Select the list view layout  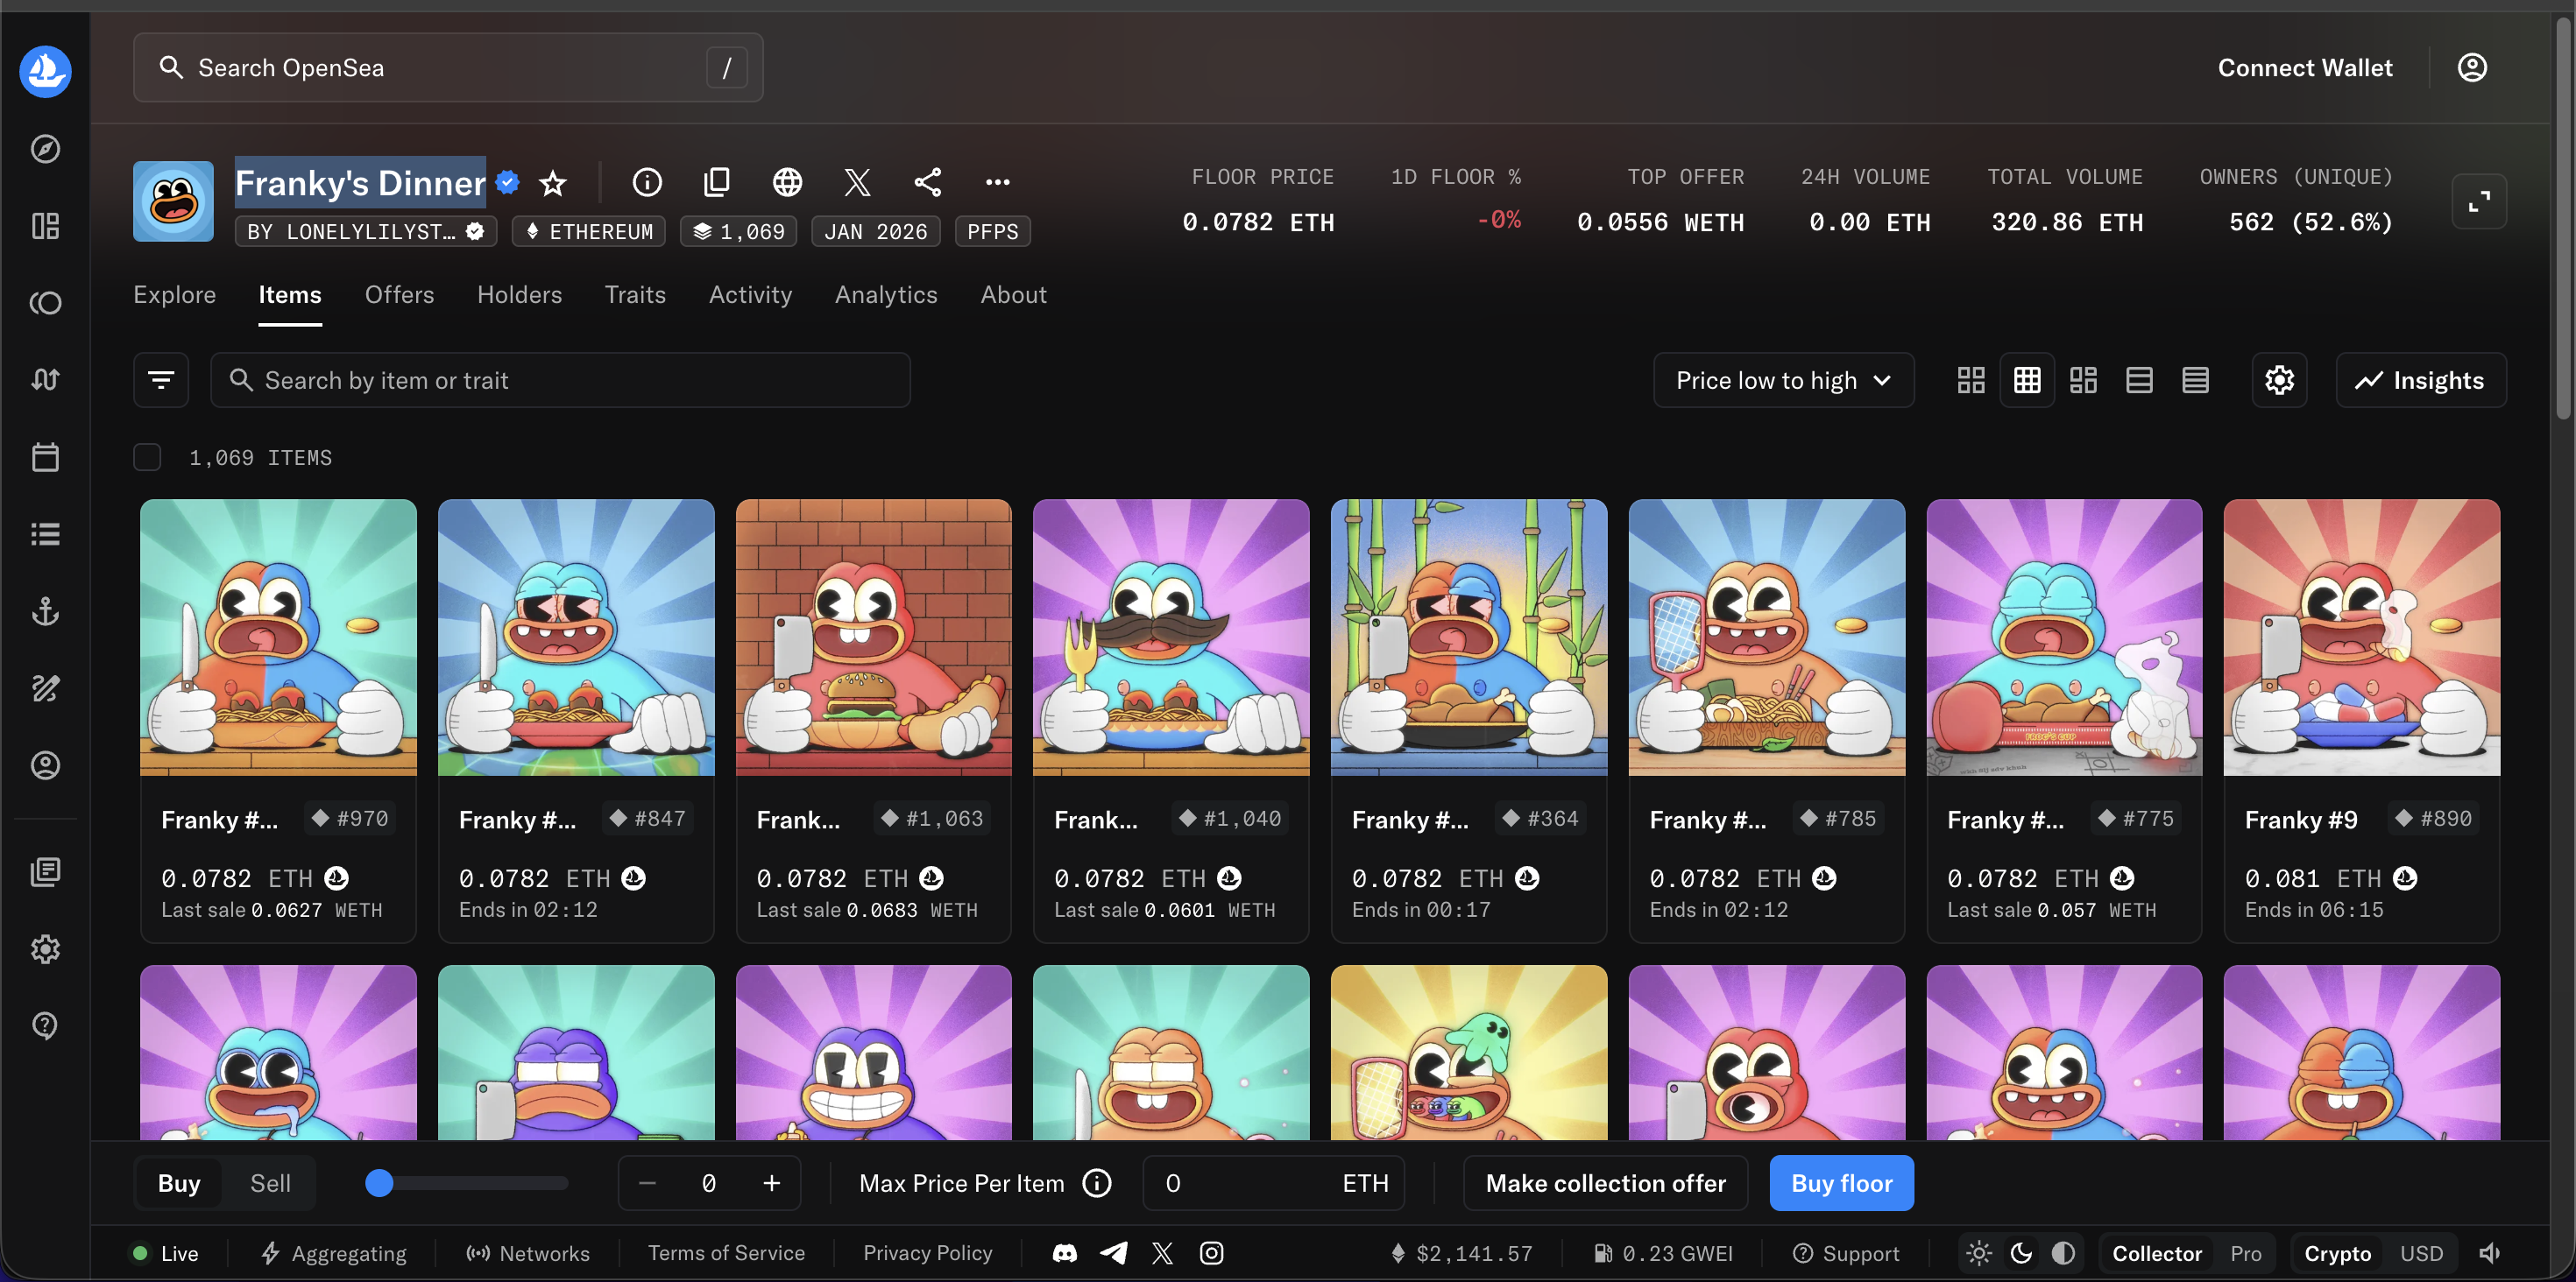tap(2139, 380)
